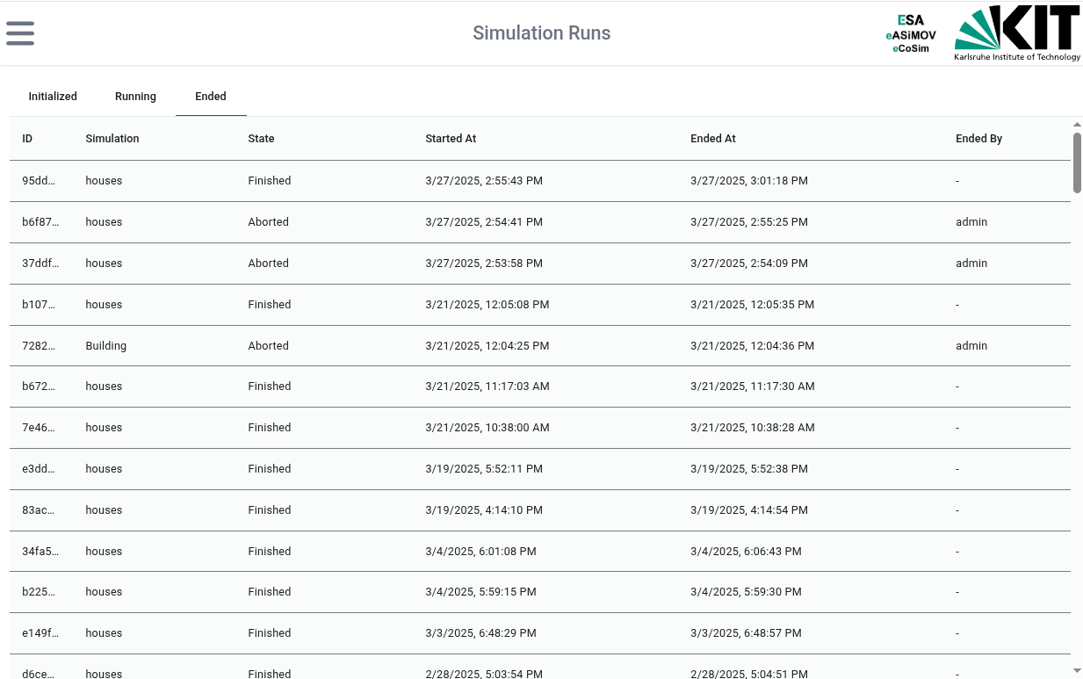Click start time 3/19/2025, 5:52:11 PM

484,469
